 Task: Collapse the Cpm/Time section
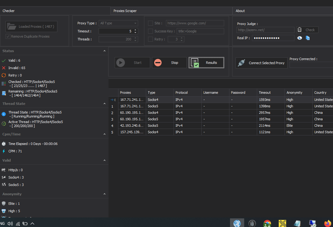105,134
